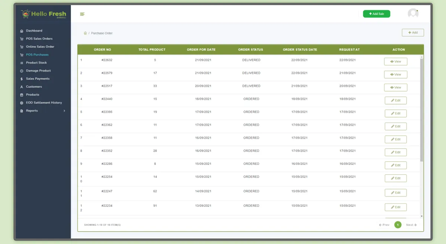Edit order #22254
Viewport: 446px width, 244px height.
click(x=395, y=179)
